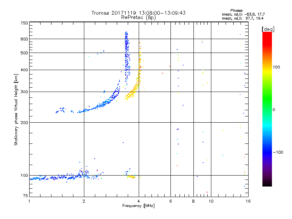The width and height of the screenshot is (292, 219).
Task: Click the '400' height axis tick label
Action: point(24,70)
